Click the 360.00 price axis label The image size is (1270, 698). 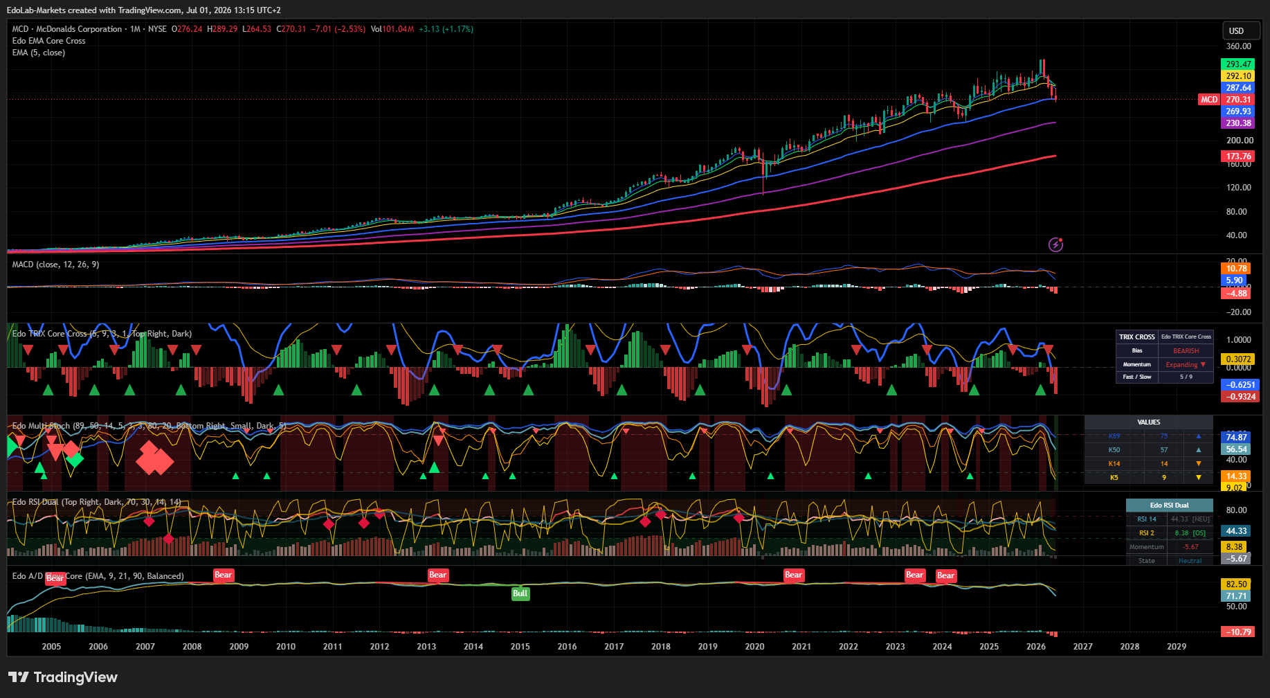click(x=1239, y=46)
